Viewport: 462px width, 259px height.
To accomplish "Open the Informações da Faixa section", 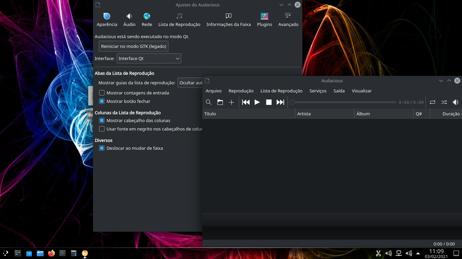I will [x=229, y=19].
